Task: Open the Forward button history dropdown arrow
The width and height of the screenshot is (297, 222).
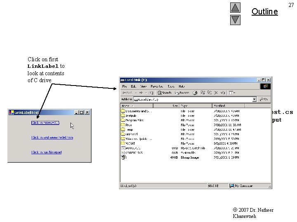Action: pos(146,93)
